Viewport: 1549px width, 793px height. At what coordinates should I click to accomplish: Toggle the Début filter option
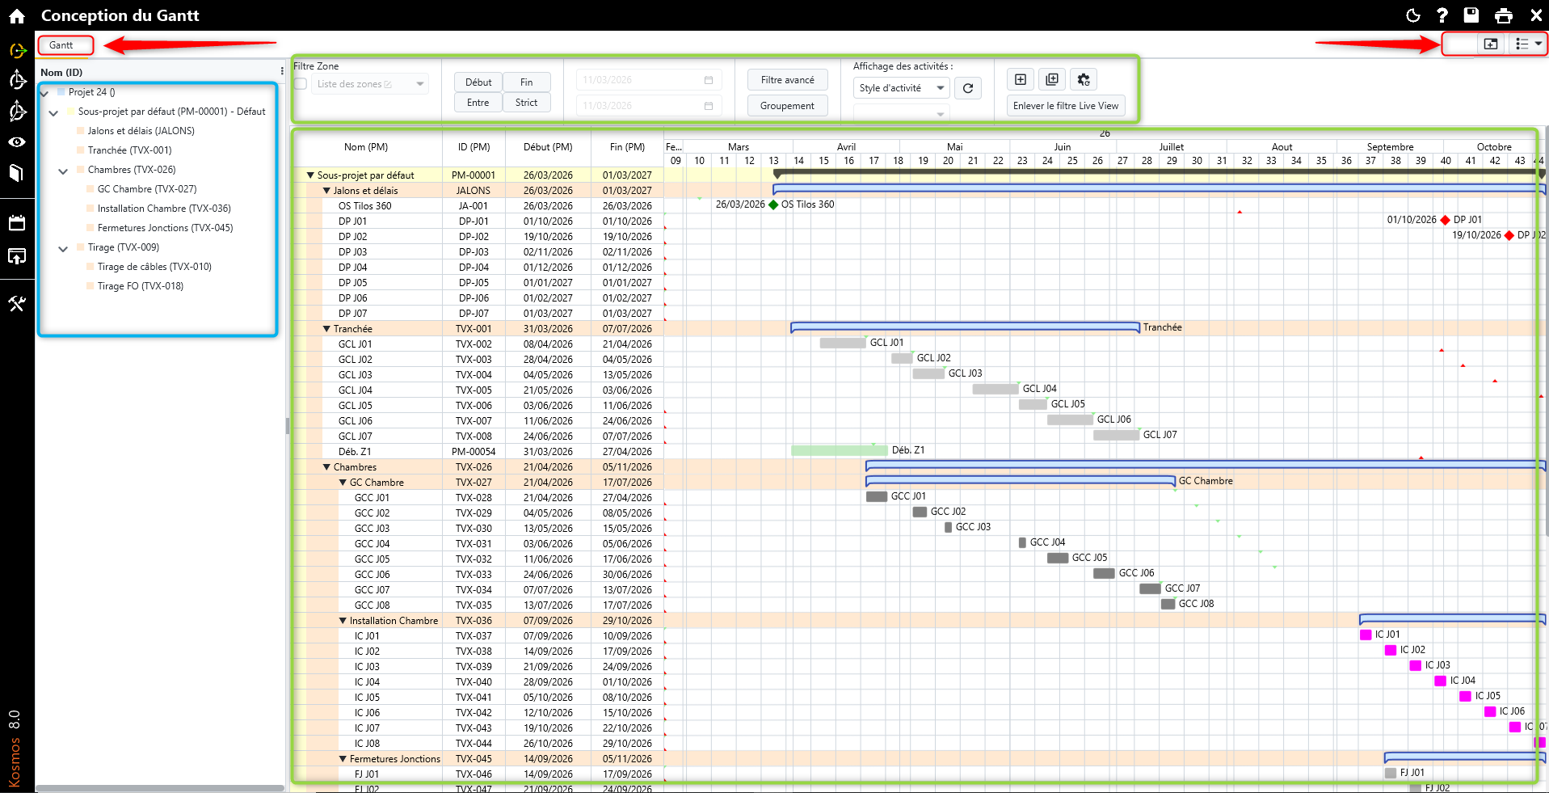click(478, 82)
